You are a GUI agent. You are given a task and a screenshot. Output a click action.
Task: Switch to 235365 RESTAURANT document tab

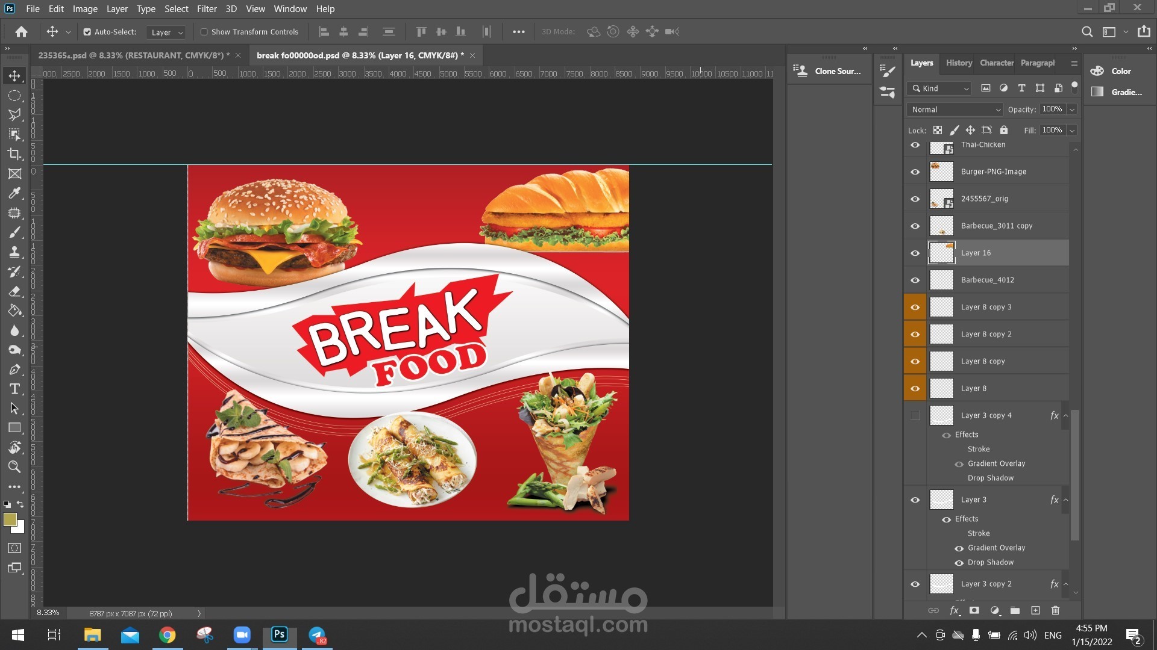[133, 55]
